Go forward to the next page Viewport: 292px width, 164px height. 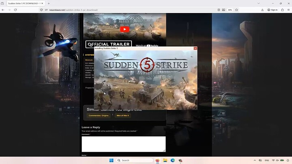click(x=9, y=10)
